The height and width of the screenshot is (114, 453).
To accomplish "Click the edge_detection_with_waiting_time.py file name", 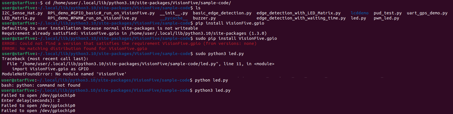I will coord(301,18).
